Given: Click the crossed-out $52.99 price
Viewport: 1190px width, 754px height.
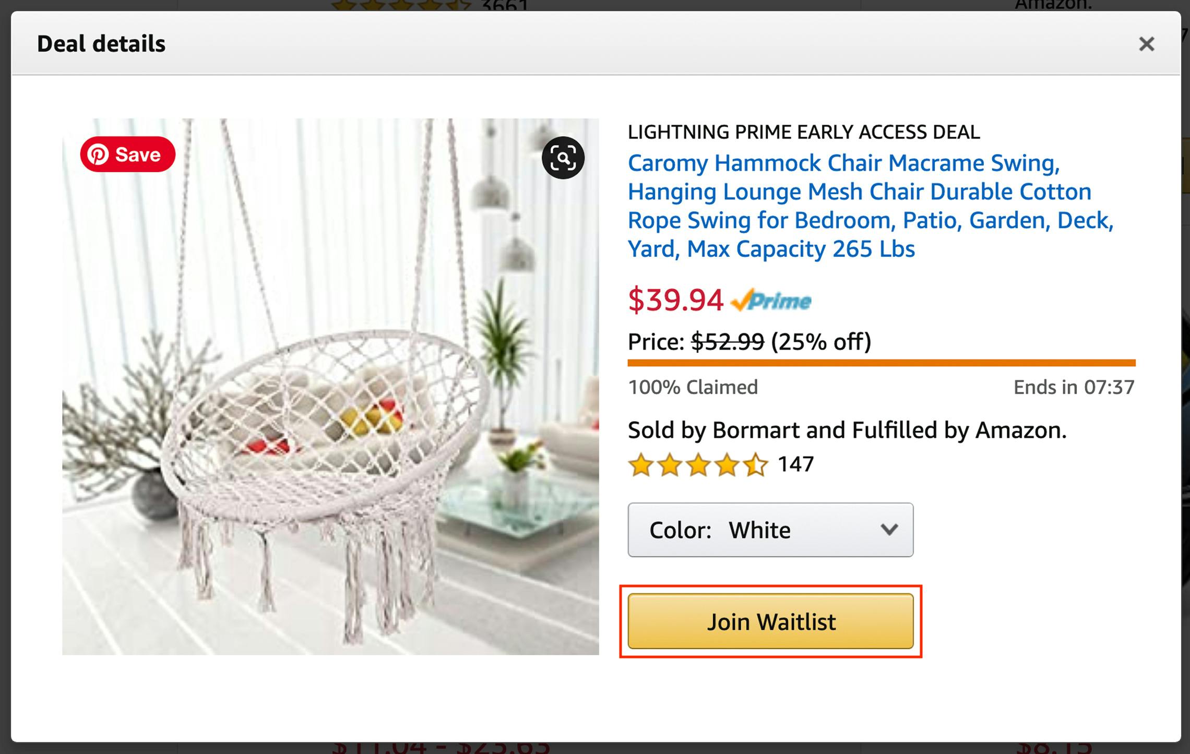Looking at the screenshot, I should point(728,342).
